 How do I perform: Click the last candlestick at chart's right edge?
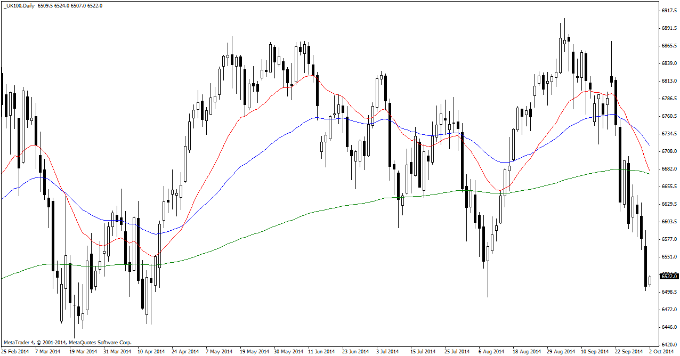[x=650, y=281]
